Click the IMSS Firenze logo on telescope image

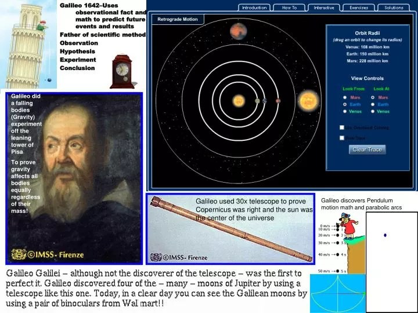tap(179, 257)
